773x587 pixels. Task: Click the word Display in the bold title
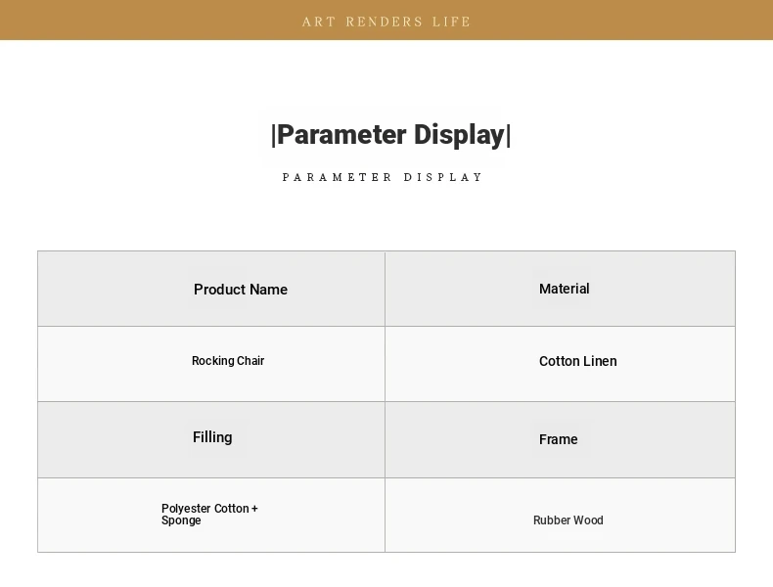pyautogui.click(x=459, y=135)
